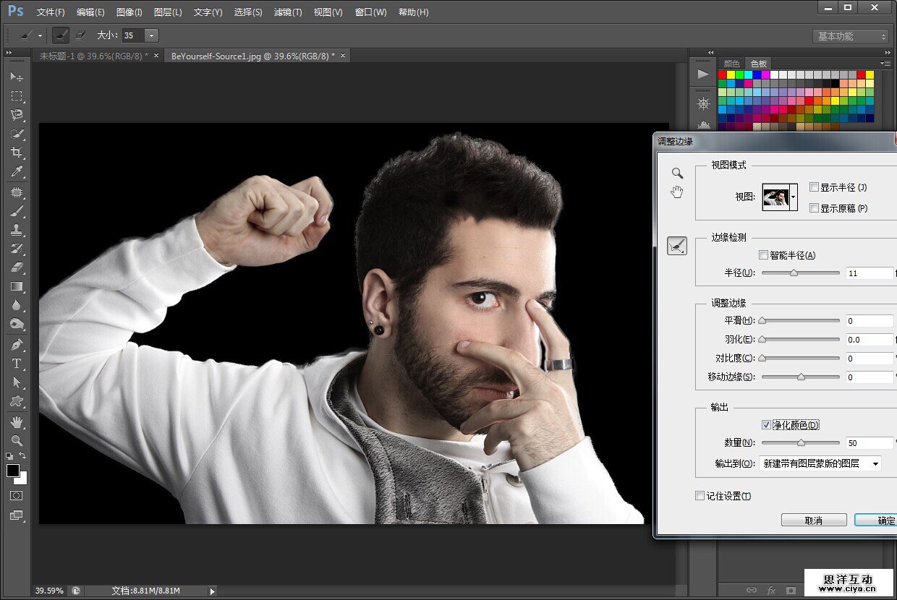Click the Hand tool in the Refine Edge dialog
The height and width of the screenshot is (600, 897).
point(677,192)
